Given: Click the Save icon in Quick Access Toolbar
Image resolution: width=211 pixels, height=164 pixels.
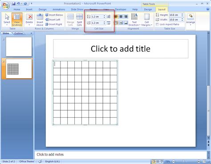Looking at the screenshot, I should point(14,4).
